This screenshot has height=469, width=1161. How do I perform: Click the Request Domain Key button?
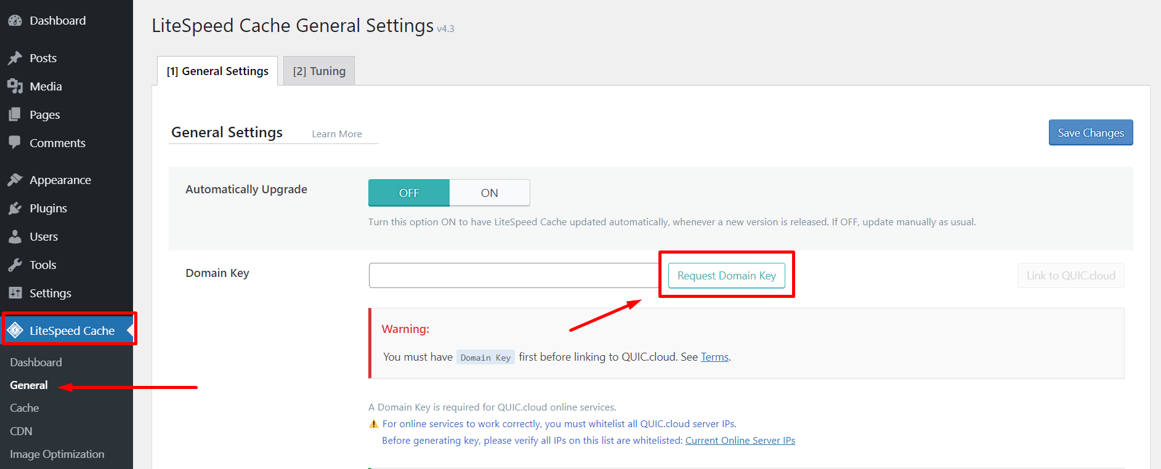coord(727,275)
